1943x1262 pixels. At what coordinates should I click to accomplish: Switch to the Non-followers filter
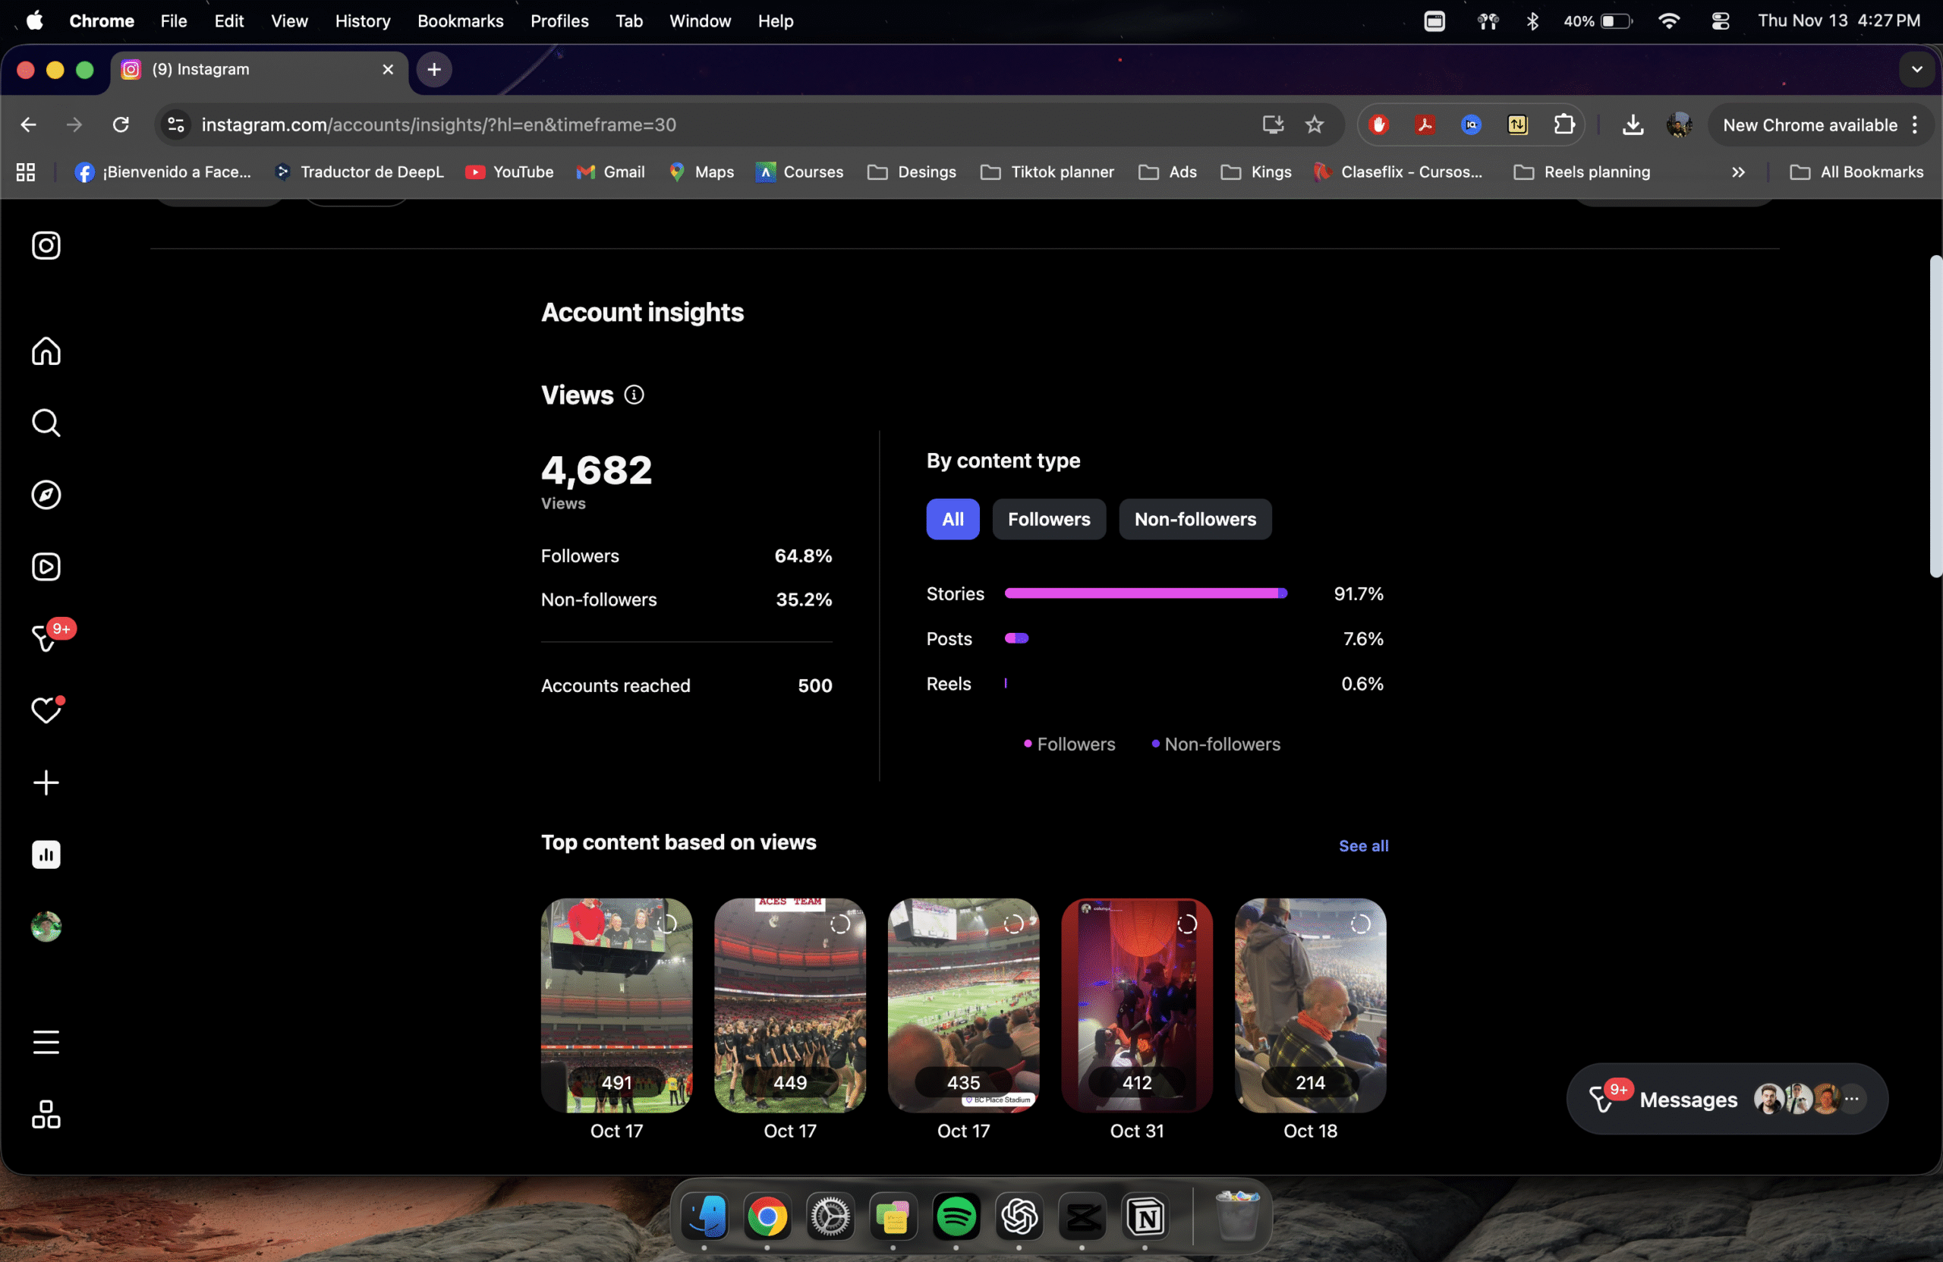[1195, 519]
